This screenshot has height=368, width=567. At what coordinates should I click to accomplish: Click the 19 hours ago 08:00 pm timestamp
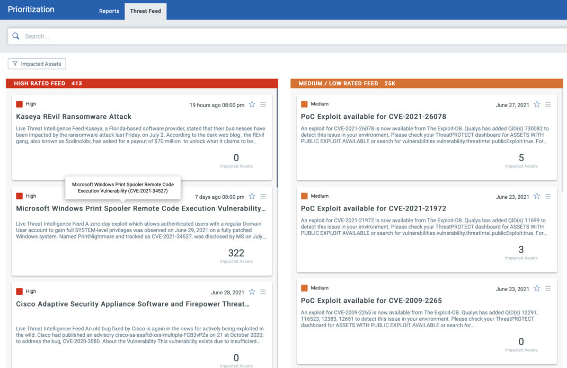tap(217, 105)
